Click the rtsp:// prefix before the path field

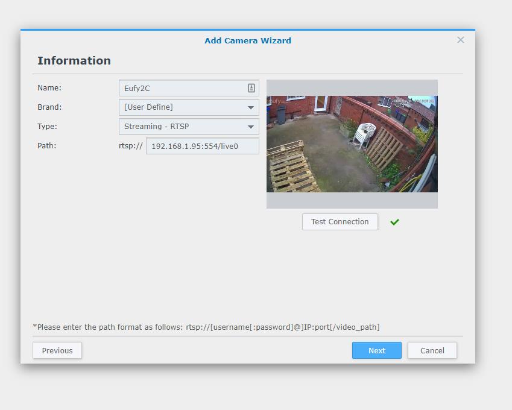point(131,146)
